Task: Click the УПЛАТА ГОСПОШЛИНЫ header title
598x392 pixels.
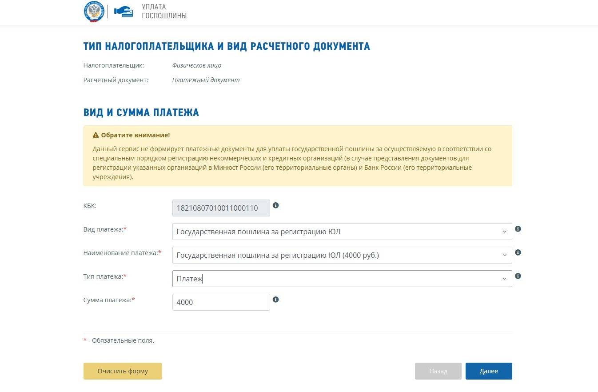Action: (164, 12)
